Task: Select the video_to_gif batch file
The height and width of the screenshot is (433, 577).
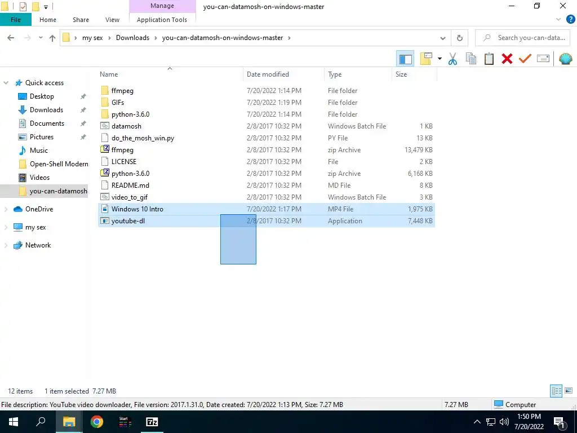Action: [267, 197]
